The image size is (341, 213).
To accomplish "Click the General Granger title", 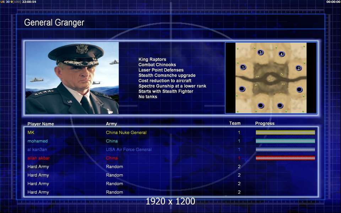I will pos(54,22).
